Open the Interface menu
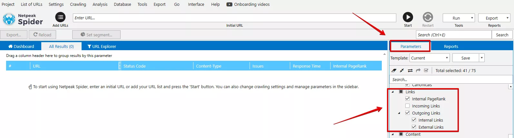The height and width of the screenshot is (138, 514). [196, 4]
